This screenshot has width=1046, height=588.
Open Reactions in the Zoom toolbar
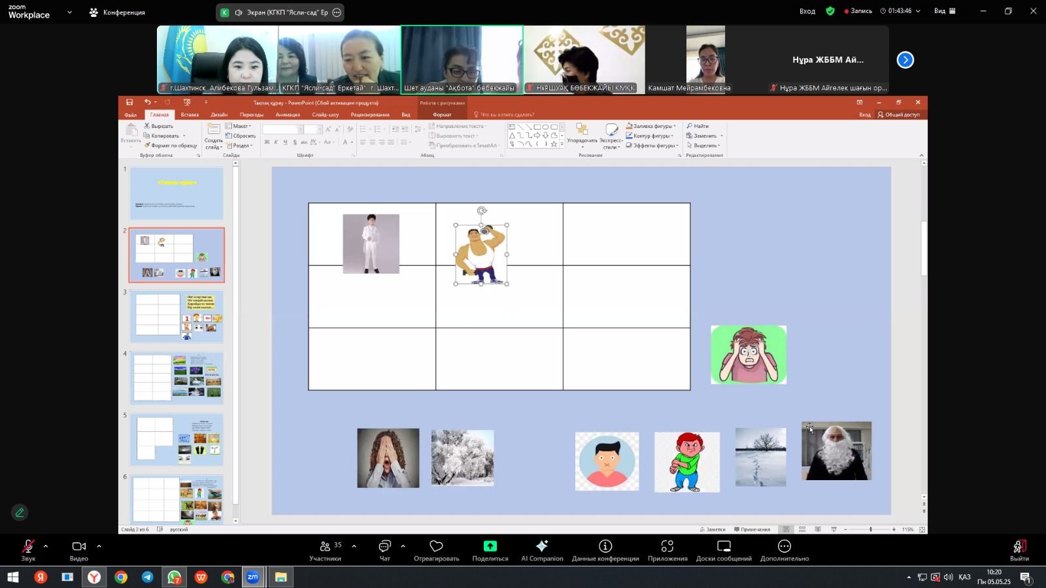436,549
